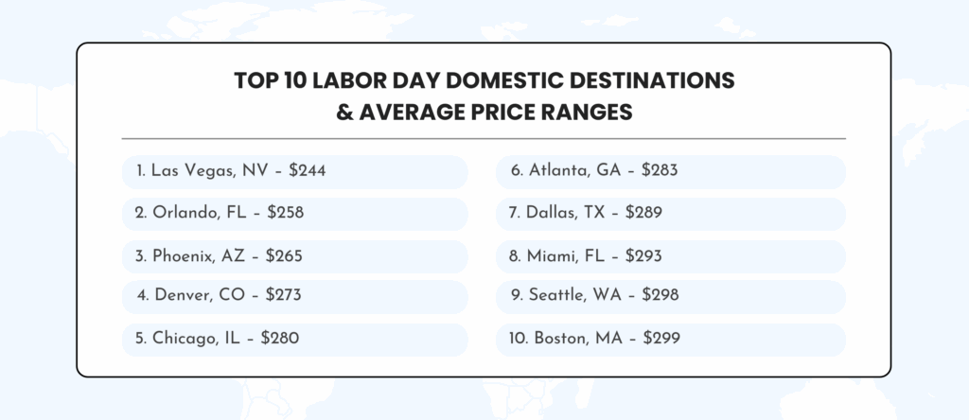Viewport: 969px width, 420px height.
Task: Select the Miami, FL $293 entry
Action: pos(671,256)
